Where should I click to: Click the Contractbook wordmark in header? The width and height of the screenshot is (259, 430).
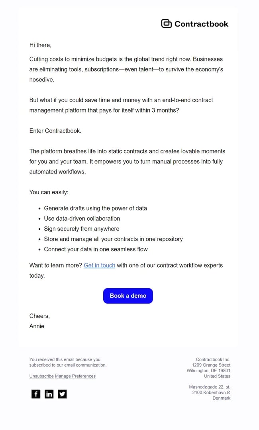click(201, 24)
